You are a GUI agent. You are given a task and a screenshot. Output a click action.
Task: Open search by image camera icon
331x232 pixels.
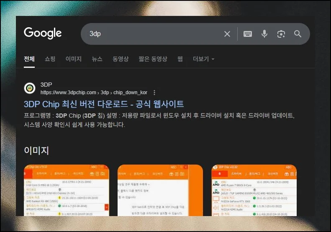click(x=281, y=34)
